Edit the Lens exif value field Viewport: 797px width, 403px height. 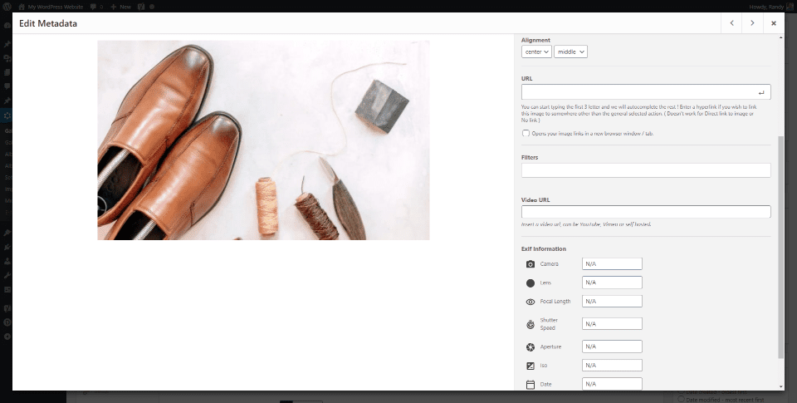pyautogui.click(x=612, y=283)
